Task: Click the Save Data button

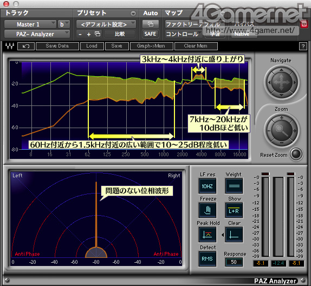Action: (x=57, y=46)
